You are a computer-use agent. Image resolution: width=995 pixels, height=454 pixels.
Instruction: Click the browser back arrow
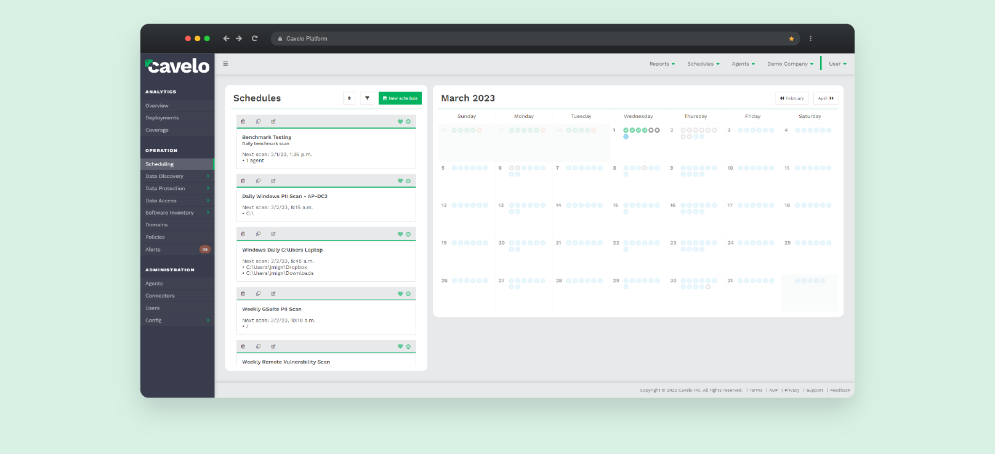(x=226, y=38)
